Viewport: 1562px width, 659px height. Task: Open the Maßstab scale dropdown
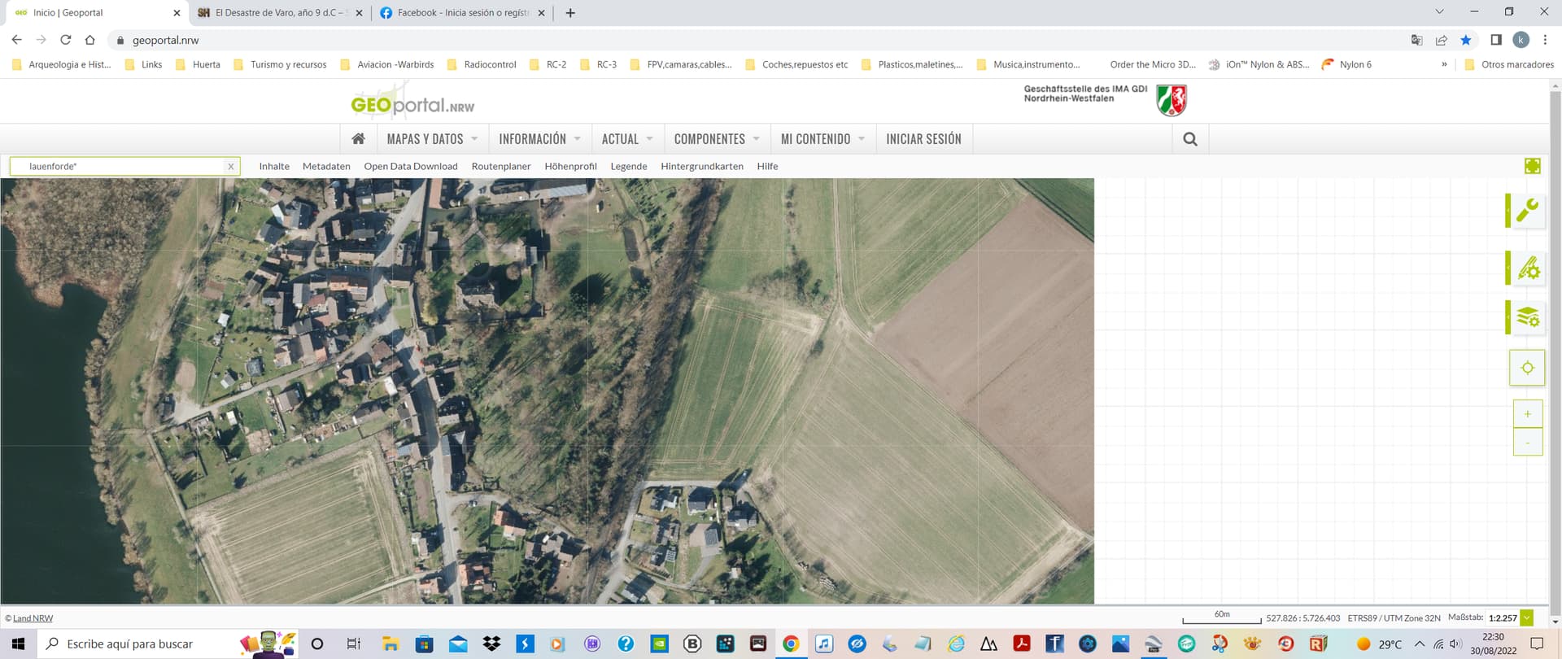(1527, 618)
